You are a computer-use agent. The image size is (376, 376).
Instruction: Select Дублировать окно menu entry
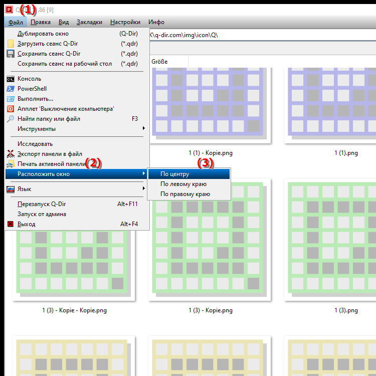[77, 34]
